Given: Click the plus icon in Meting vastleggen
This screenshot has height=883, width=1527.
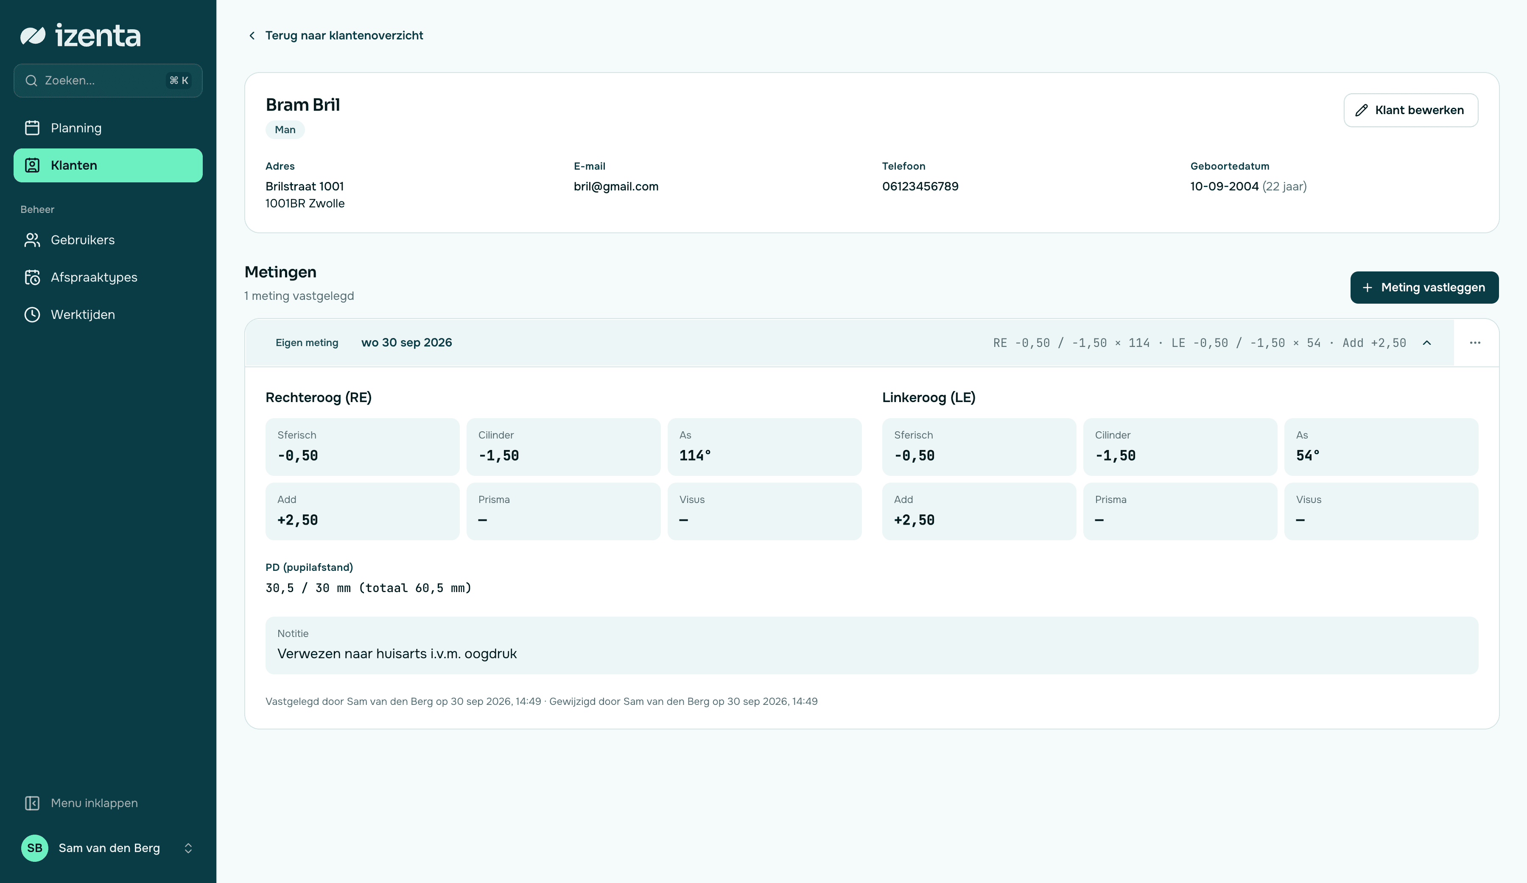Looking at the screenshot, I should [x=1368, y=288].
